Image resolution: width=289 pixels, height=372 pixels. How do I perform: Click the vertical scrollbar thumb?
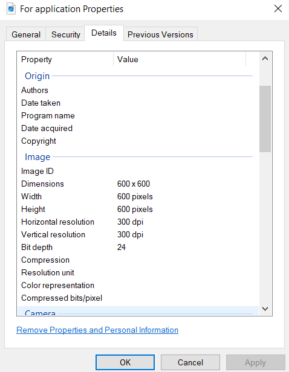(x=265, y=119)
